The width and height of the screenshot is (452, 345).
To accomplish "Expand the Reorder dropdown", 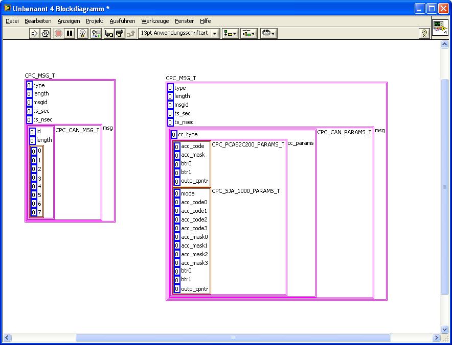I will coord(268,33).
